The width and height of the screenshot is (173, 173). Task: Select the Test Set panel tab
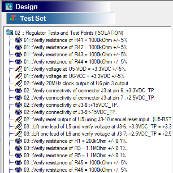coord(61,18)
